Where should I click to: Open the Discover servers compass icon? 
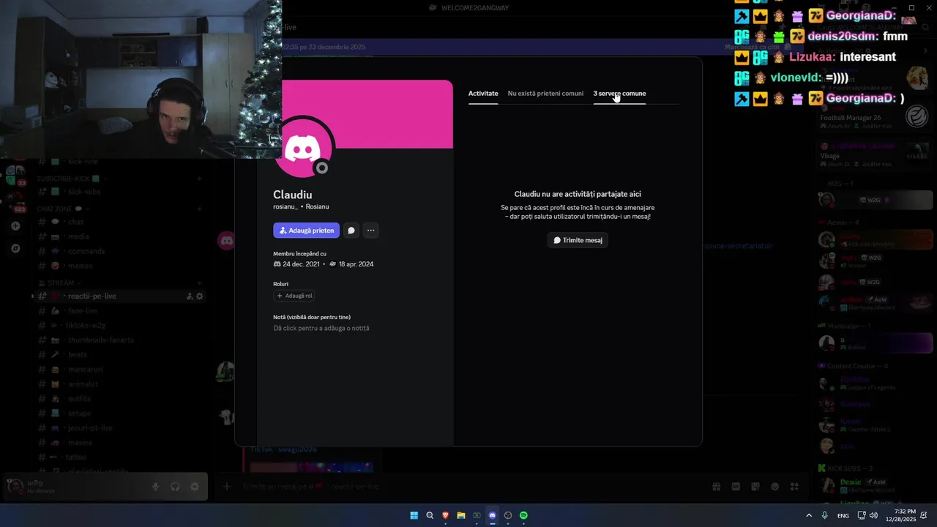(15, 248)
